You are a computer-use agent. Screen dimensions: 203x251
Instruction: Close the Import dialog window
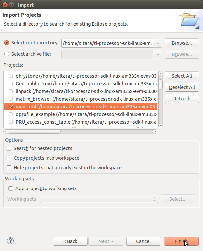(x=5, y=5)
